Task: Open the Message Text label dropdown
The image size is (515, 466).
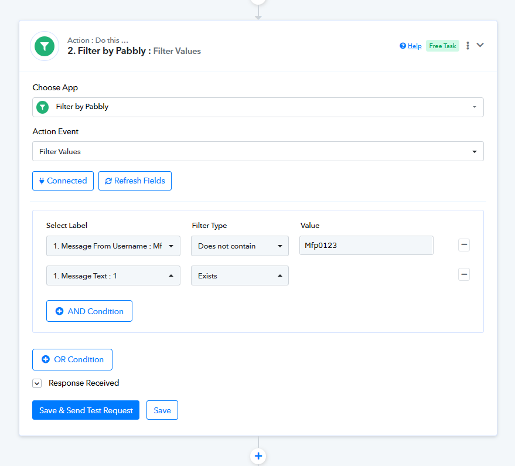Action: pyautogui.click(x=113, y=275)
